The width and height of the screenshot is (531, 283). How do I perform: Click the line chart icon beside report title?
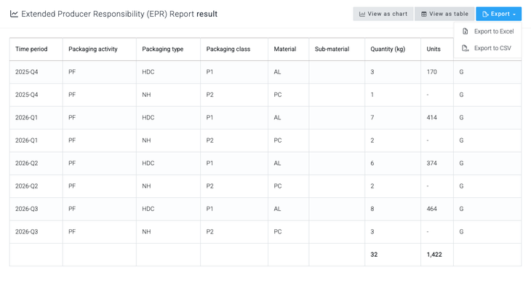[x=14, y=14]
